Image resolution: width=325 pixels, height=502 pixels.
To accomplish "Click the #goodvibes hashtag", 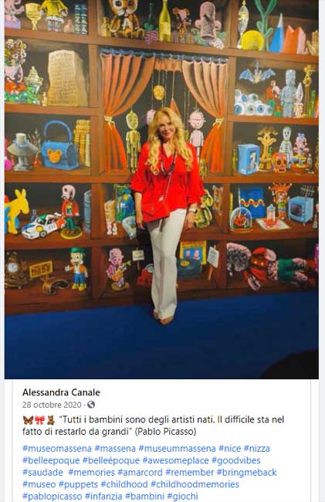I will pyautogui.click(x=236, y=460).
